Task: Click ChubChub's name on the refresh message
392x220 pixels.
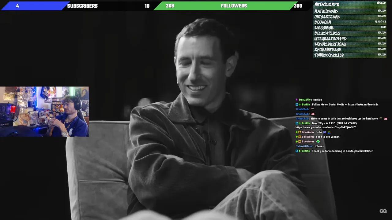Action: pos(302,119)
